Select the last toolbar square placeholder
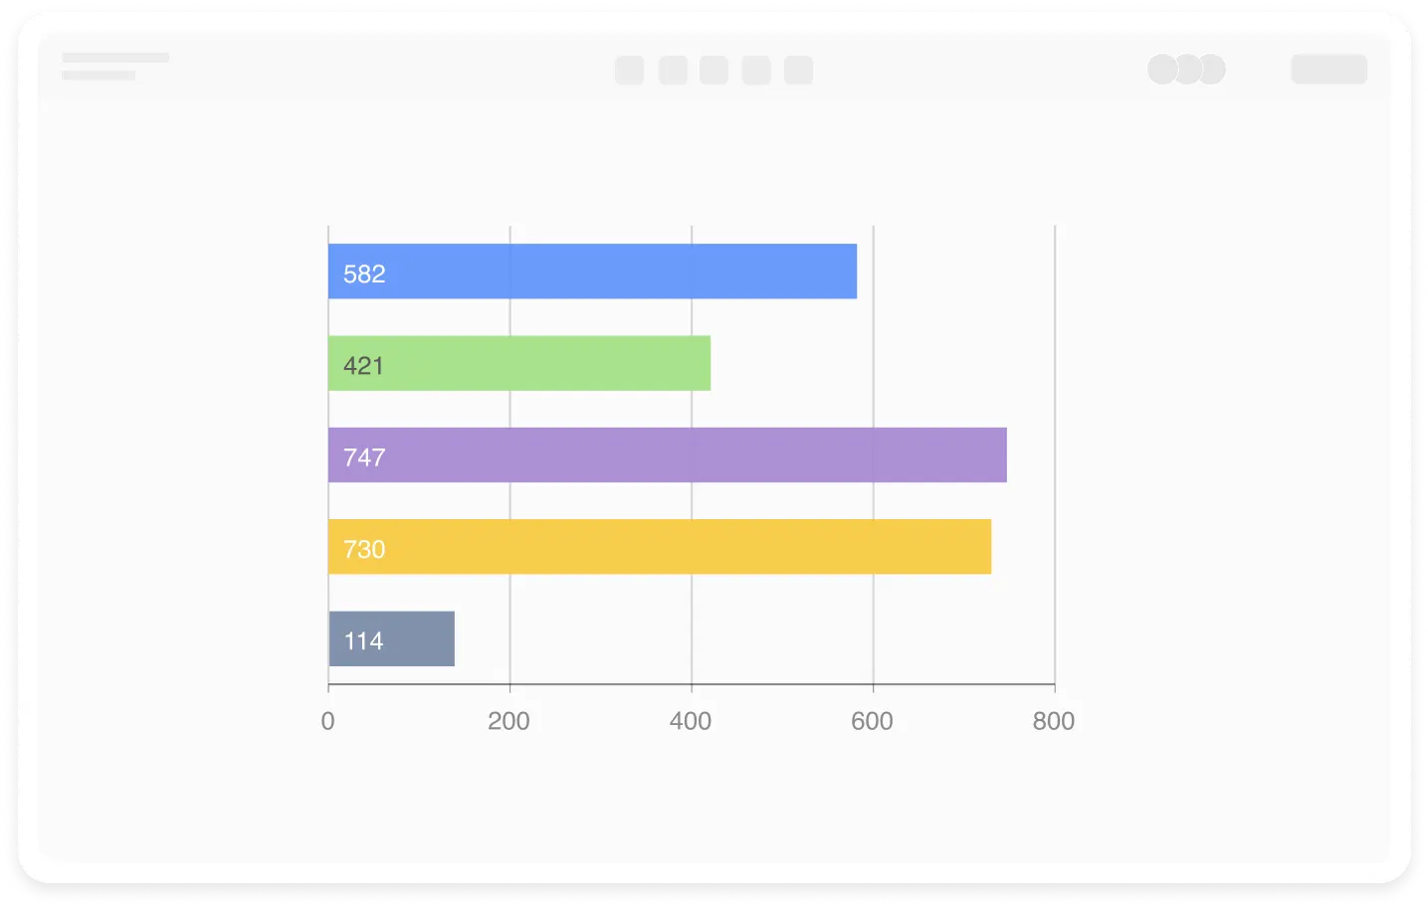Viewport: 1428px width, 906px height. (x=798, y=71)
